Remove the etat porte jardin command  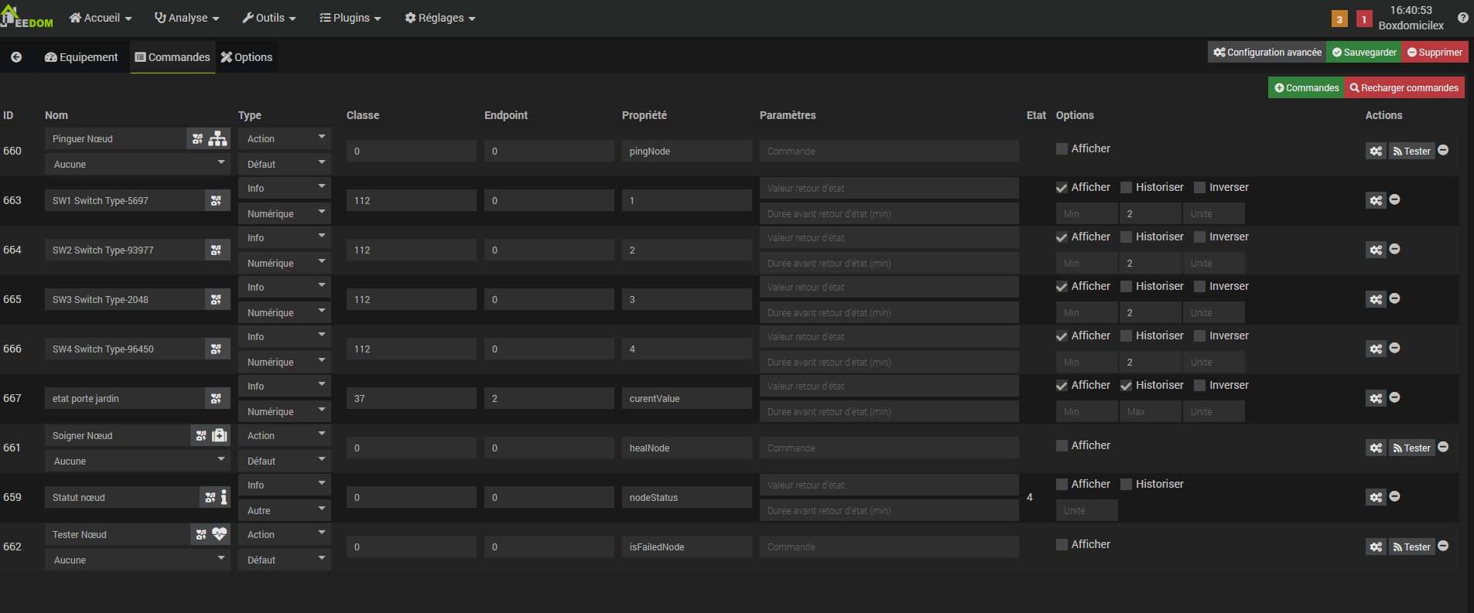point(1394,397)
